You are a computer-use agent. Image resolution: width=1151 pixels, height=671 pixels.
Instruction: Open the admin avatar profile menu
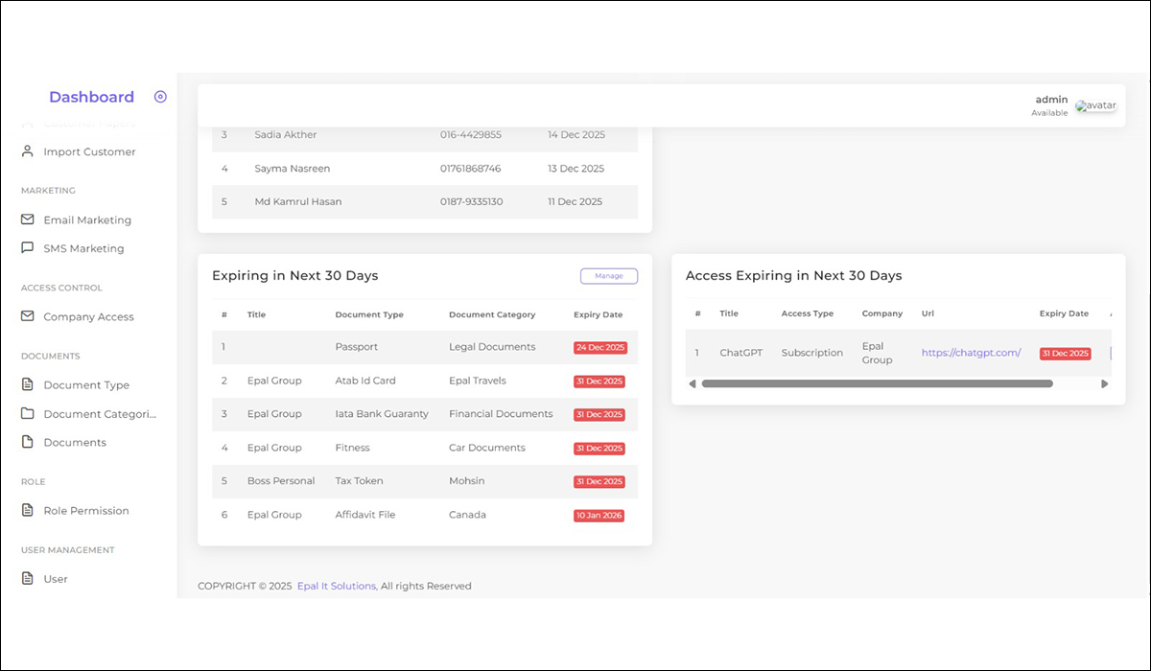tap(1094, 105)
